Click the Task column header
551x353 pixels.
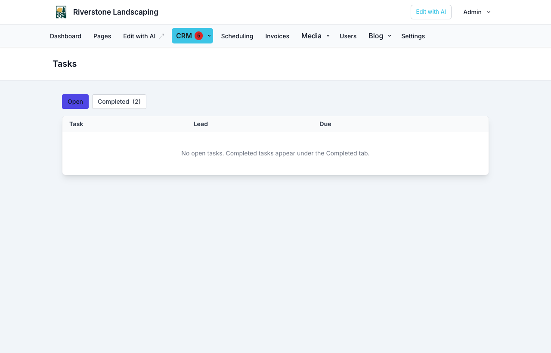pos(76,124)
